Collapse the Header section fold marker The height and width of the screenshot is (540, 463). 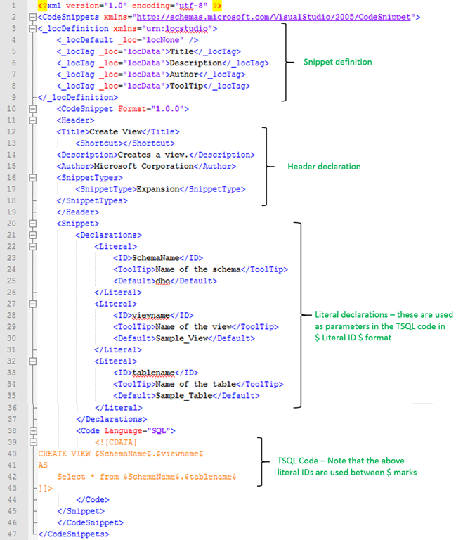(x=32, y=120)
